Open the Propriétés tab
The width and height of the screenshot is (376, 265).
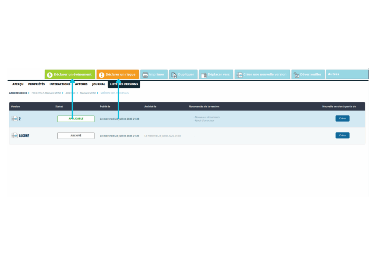(36, 84)
